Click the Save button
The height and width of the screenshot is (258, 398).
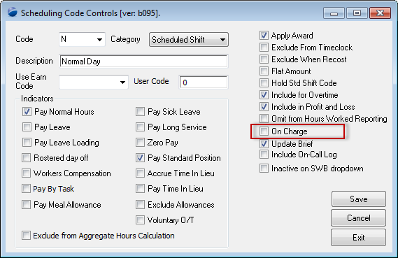(358, 199)
